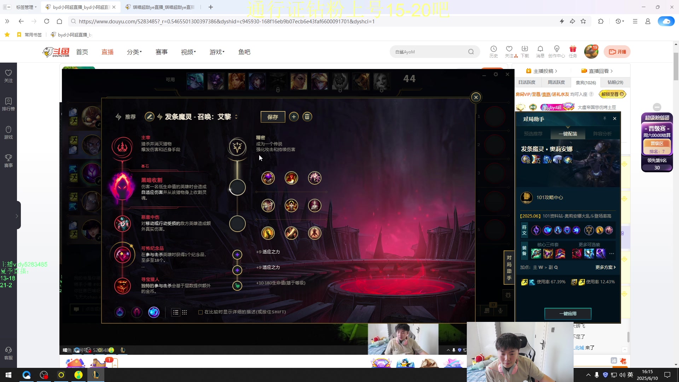Pick first rune in Precision top row
Viewport: 679px width, 382px height.
point(268,178)
